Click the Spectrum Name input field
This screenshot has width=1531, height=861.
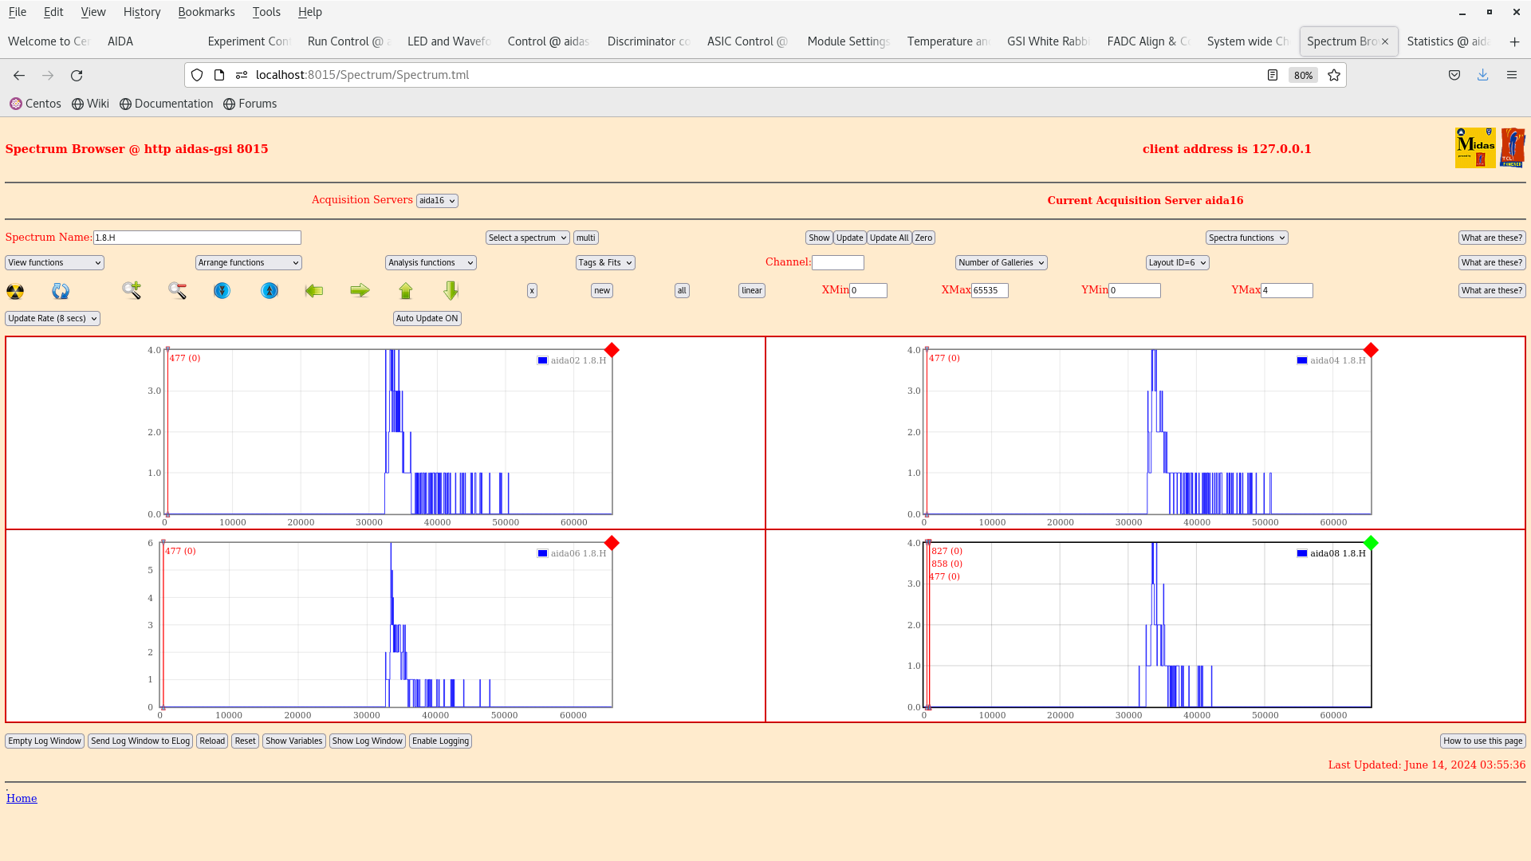click(x=197, y=238)
